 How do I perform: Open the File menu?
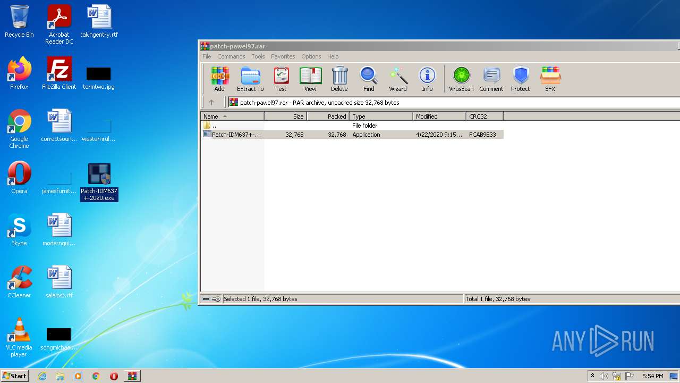(x=207, y=56)
